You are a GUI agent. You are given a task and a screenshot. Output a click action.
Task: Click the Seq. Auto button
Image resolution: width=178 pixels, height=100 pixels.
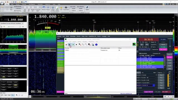click(163, 49)
